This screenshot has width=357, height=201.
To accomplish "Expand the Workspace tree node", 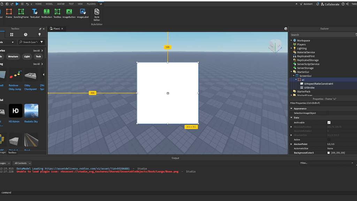I will (x=291, y=40).
